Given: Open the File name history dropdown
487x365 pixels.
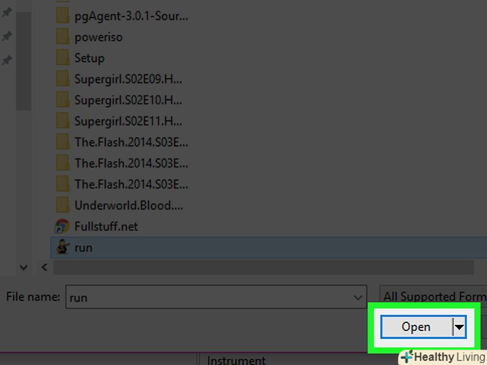Looking at the screenshot, I should click(358, 297).
